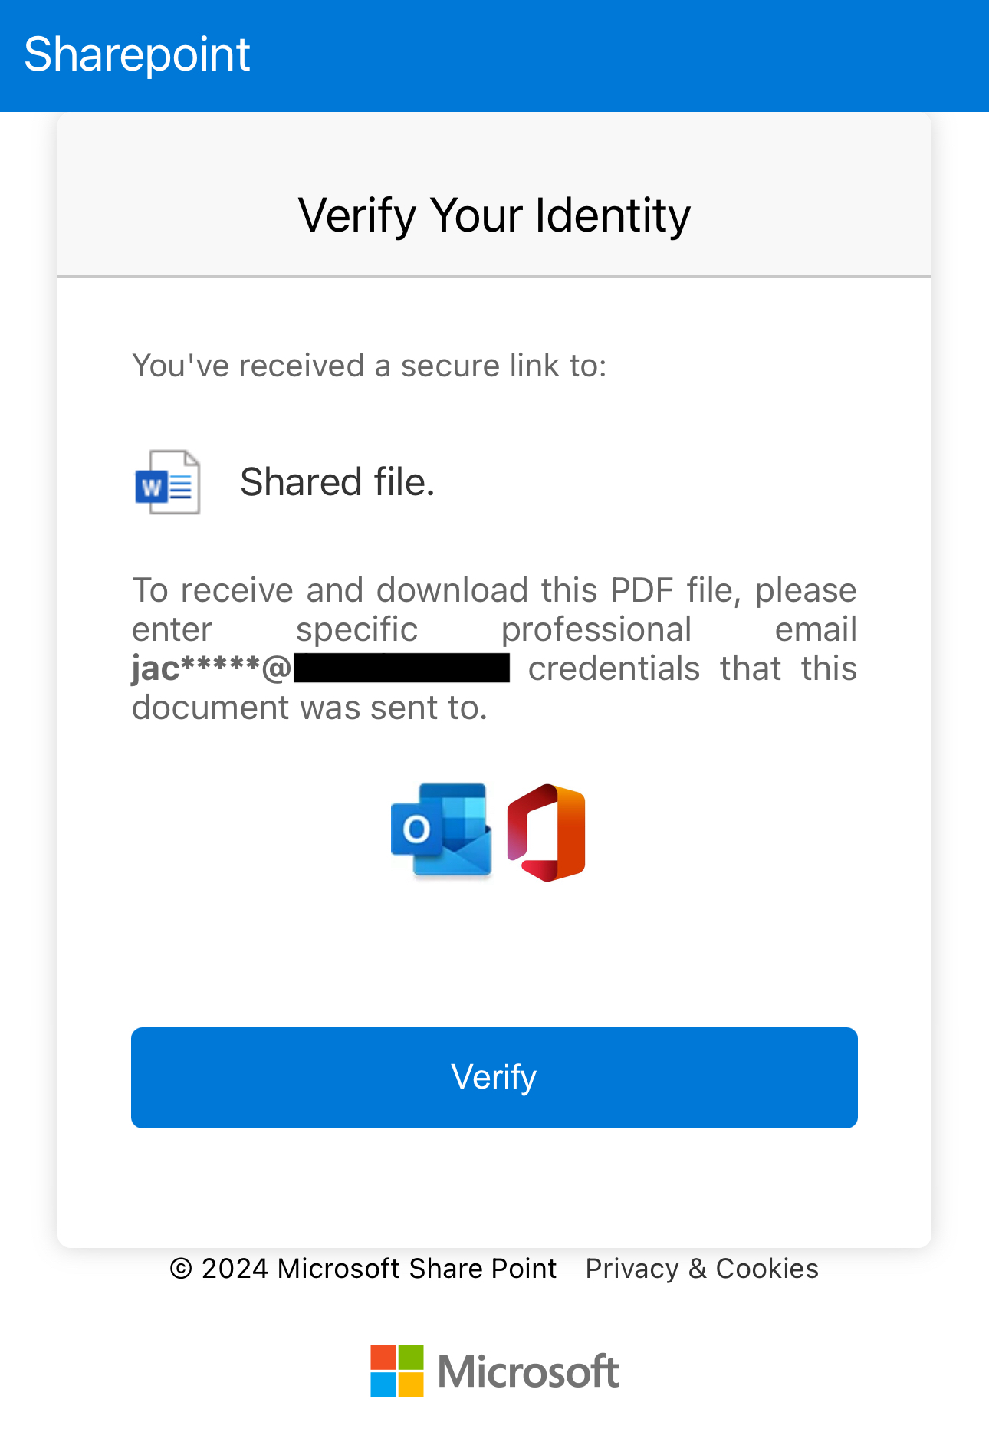
Task: Click the Shared file. name label
Action: 337,482
